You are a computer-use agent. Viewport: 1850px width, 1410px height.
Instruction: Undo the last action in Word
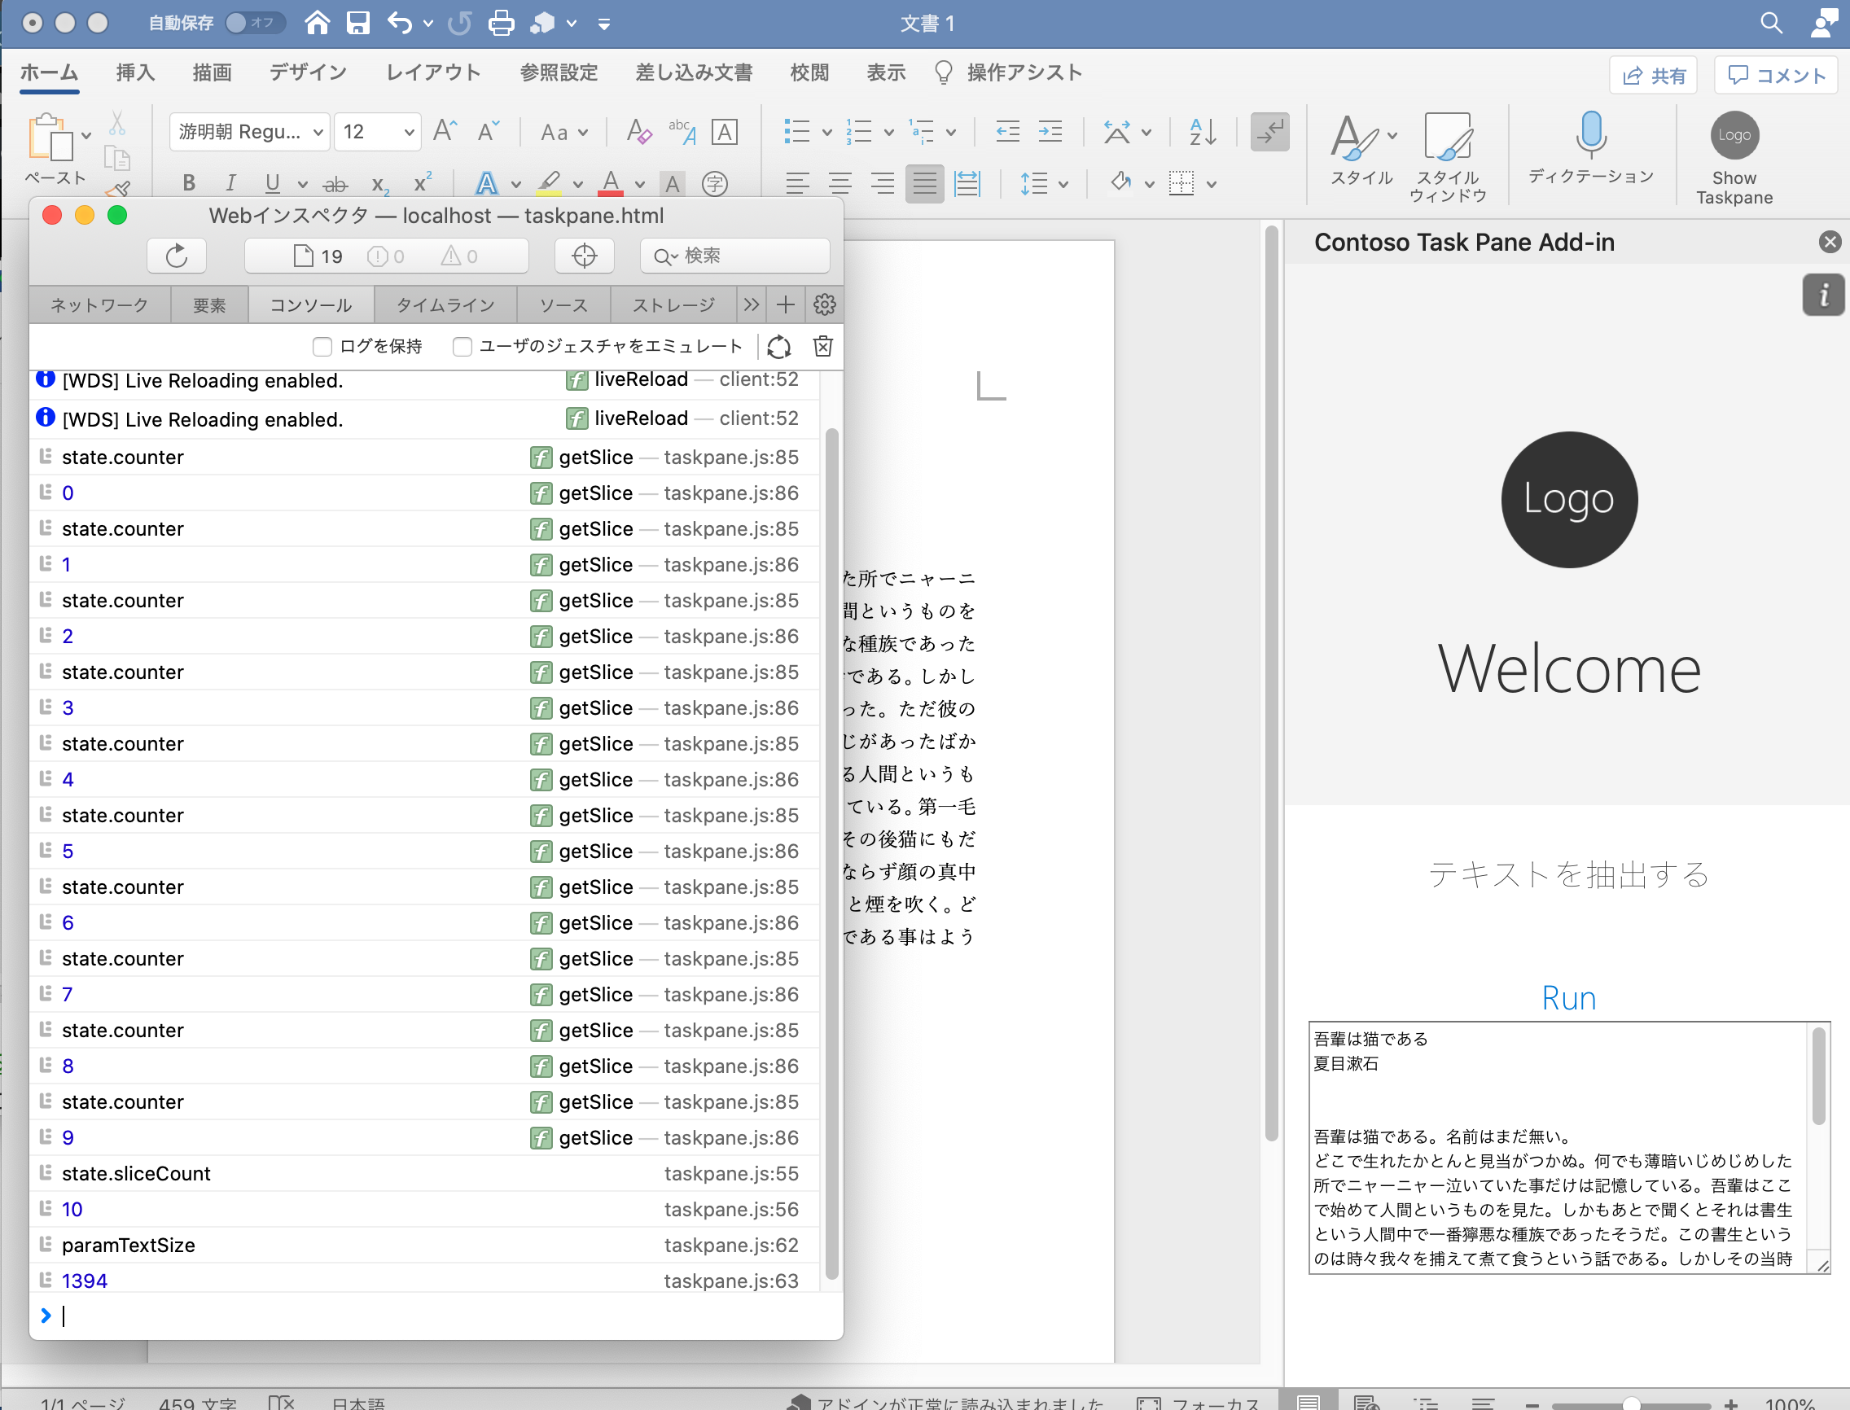coord(400,23)
